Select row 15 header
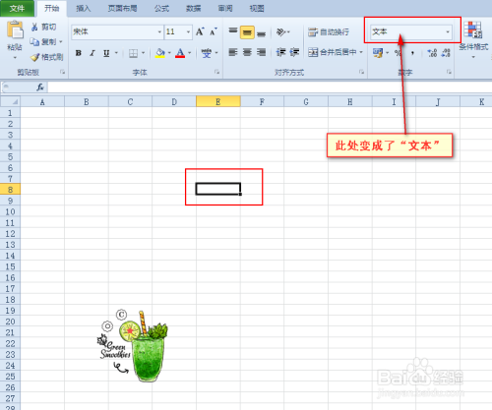 10,266
